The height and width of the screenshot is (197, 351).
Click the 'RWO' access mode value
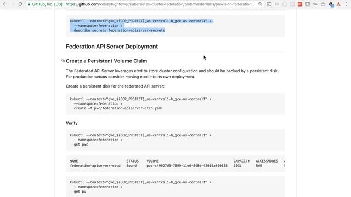pos(258,166)
